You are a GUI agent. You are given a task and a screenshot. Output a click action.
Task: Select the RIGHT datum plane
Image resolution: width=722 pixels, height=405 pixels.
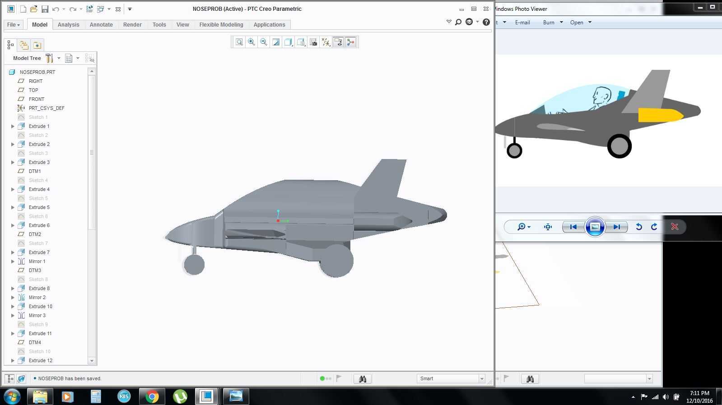click(36, 81)
